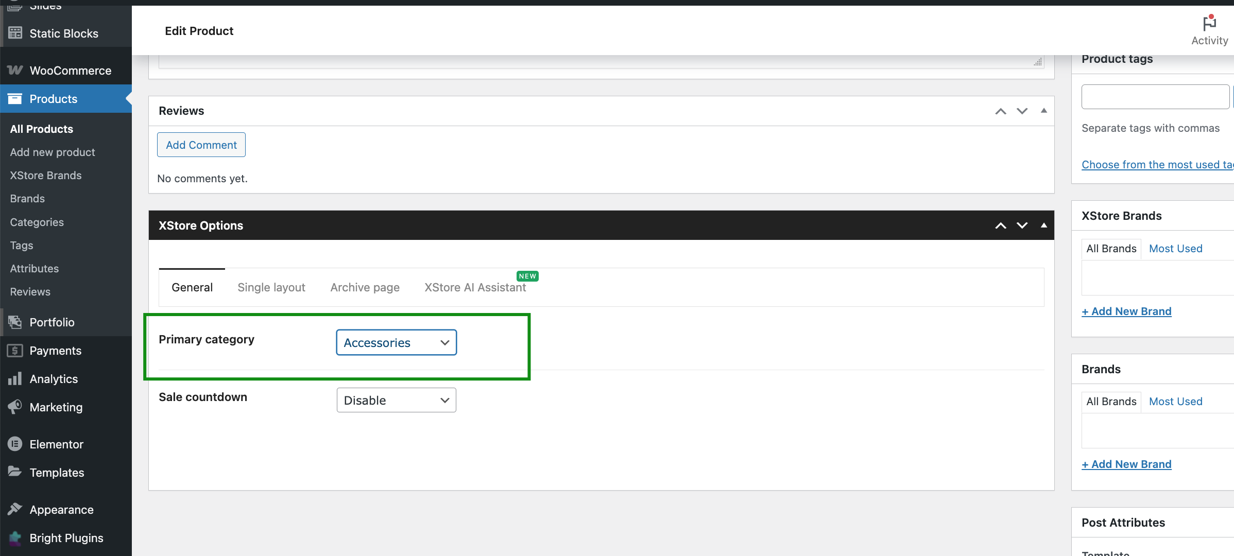Select All Brands tab under XStore Brands

(1111, 249)
